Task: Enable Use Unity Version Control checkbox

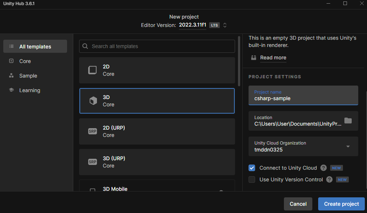Action: (x=252, y=180)
